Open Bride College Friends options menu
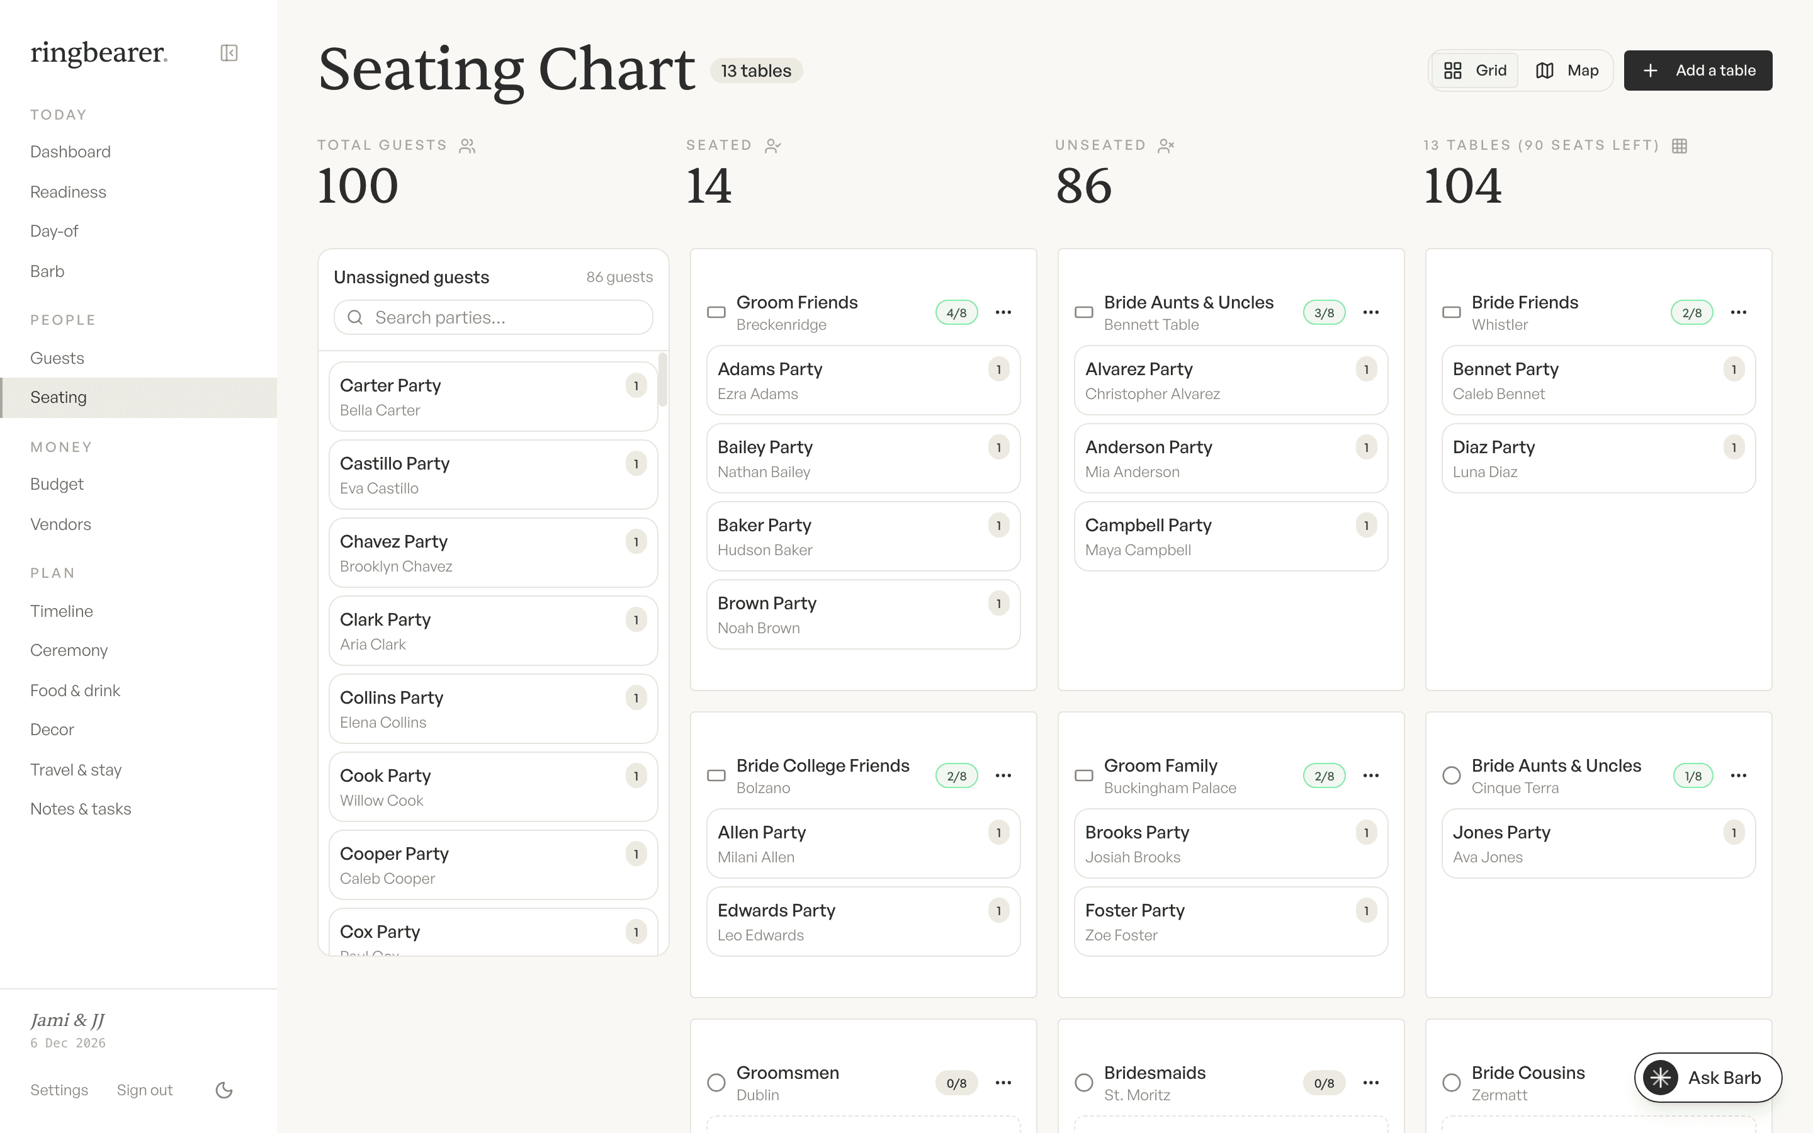The height and width of the screenshot is (1133, 1813). pyautogui.click(x=1003, y=775)
